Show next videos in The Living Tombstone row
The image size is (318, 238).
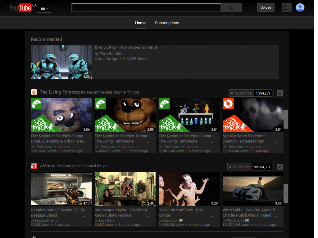[x=286, y=119]
